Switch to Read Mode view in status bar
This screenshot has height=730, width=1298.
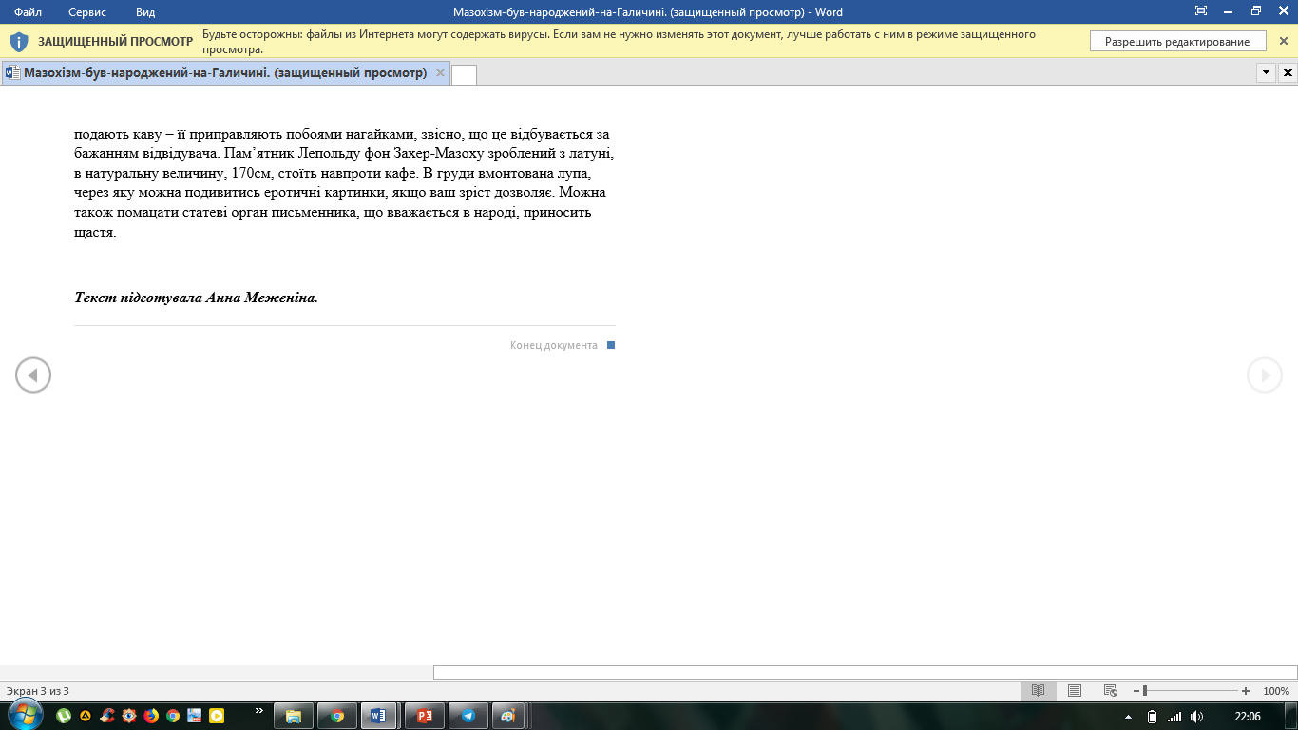click(1039, 691)
